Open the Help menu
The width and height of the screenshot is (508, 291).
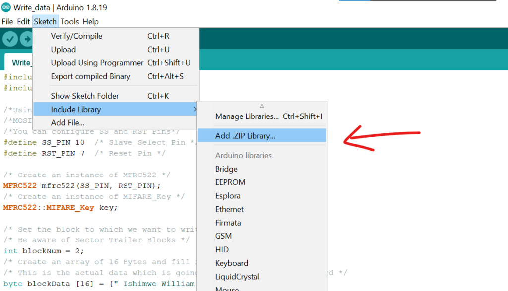coord(90,22)
